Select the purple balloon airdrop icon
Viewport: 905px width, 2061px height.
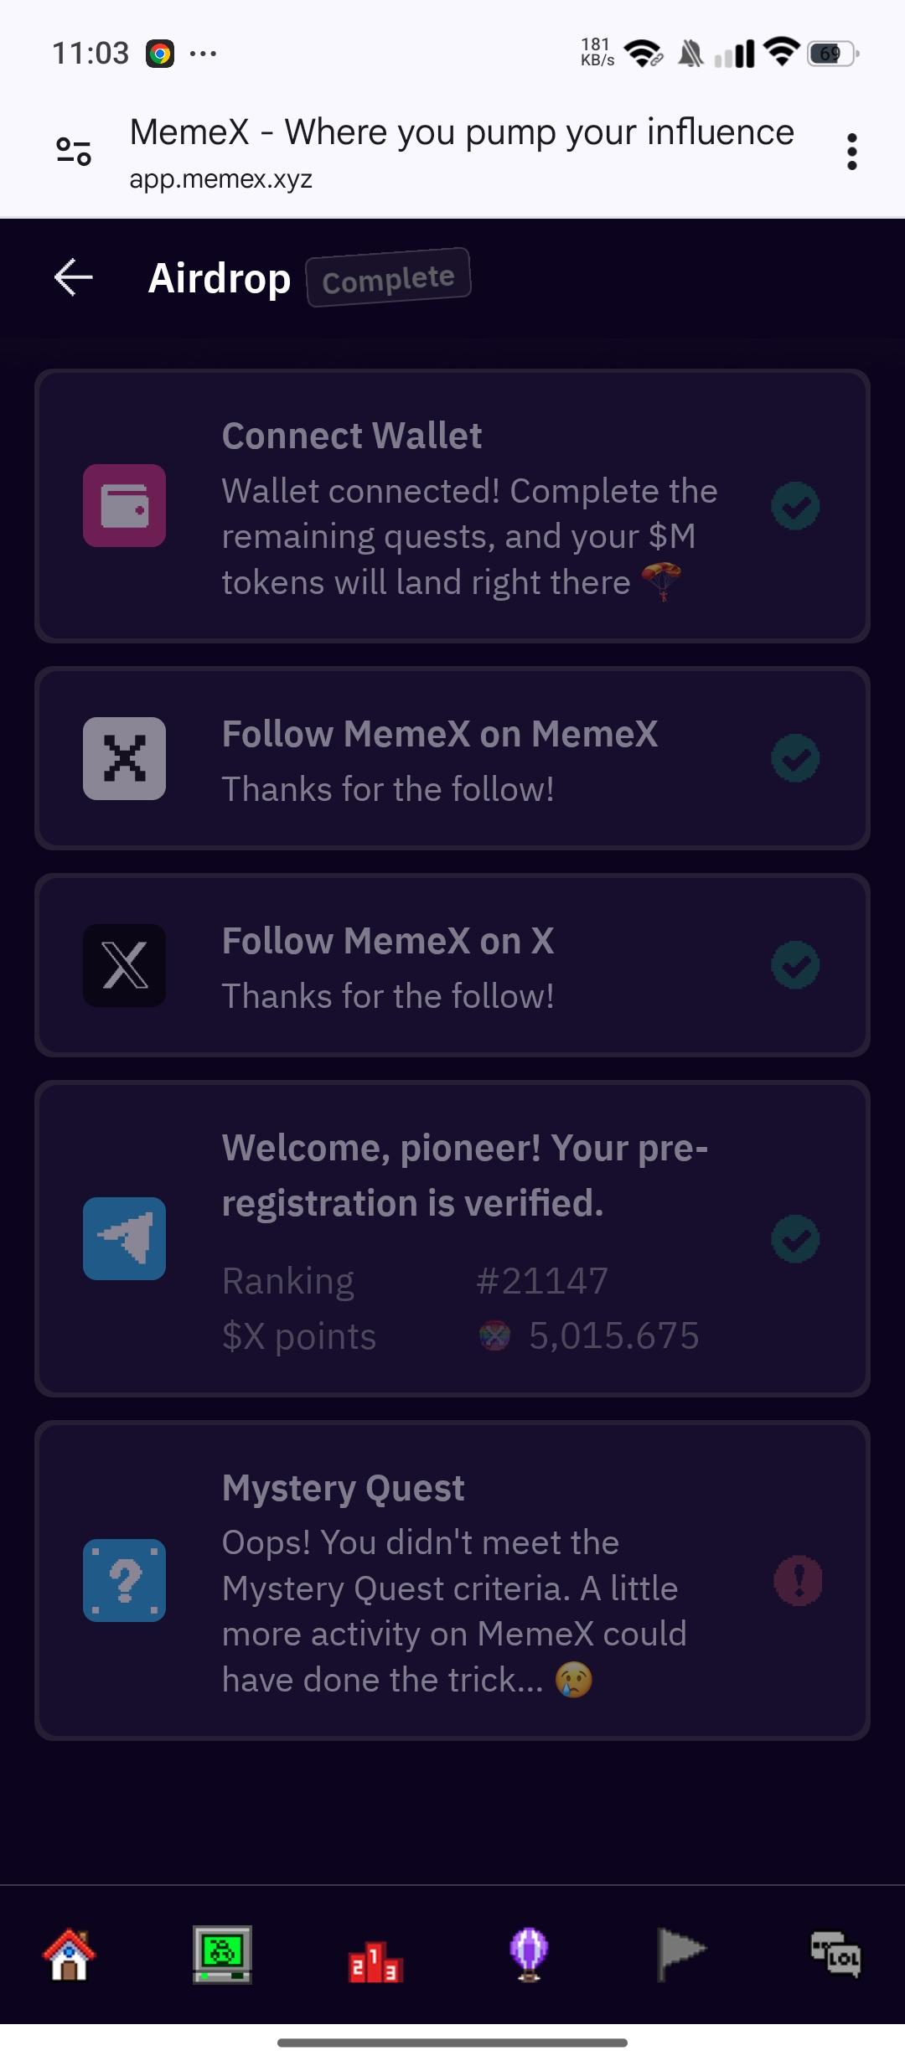pyautogui.click(x=529, y=1954)
